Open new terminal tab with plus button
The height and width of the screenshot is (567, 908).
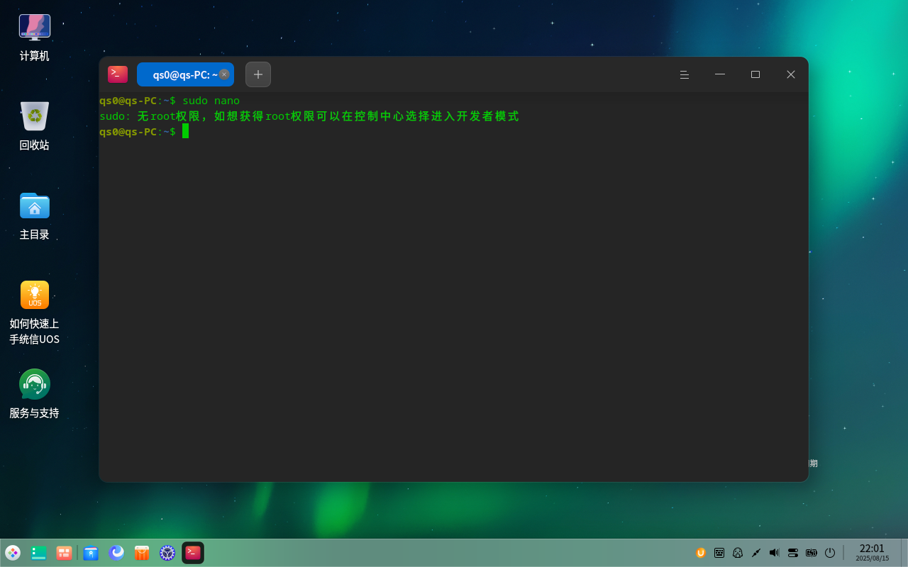point(258,74)
